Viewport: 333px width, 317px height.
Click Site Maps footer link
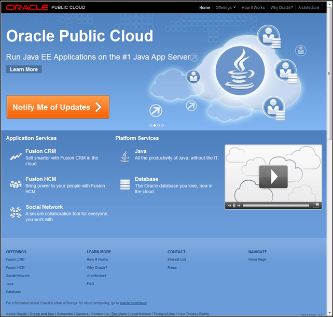point(119,314)
